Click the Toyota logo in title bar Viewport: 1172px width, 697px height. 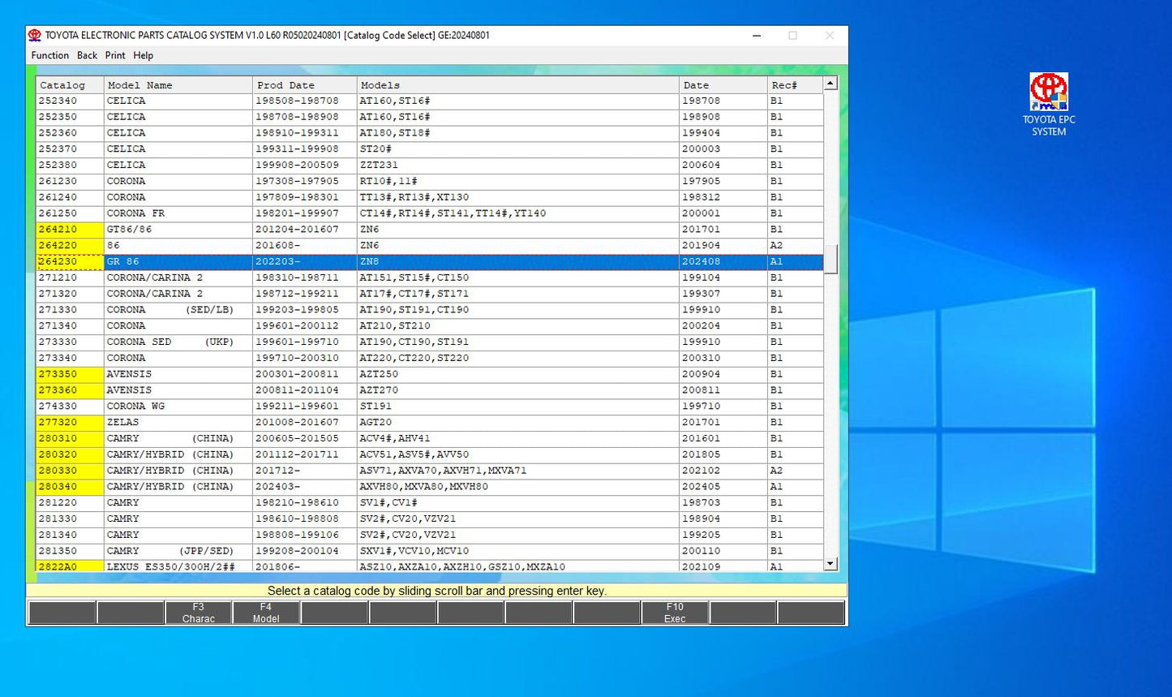[34, 36]
